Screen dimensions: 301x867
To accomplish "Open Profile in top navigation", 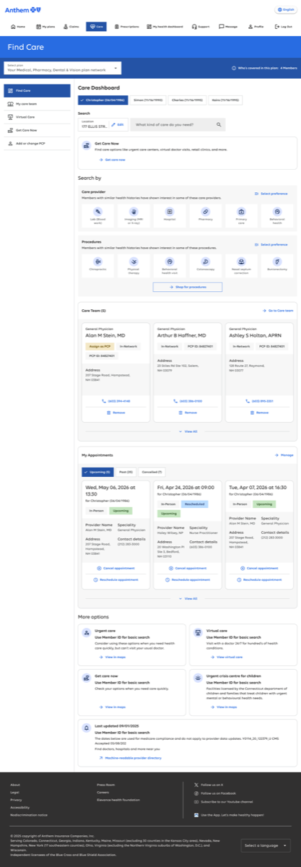I will 256,26.
